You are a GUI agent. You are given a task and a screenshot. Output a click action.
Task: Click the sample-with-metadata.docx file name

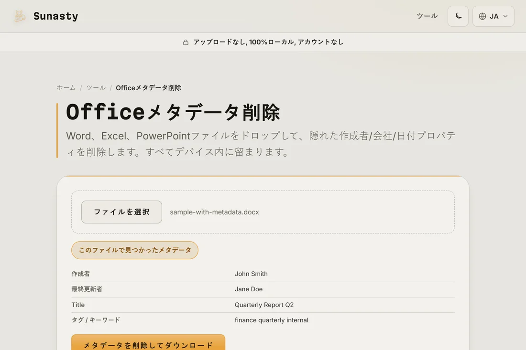[214, 212]
